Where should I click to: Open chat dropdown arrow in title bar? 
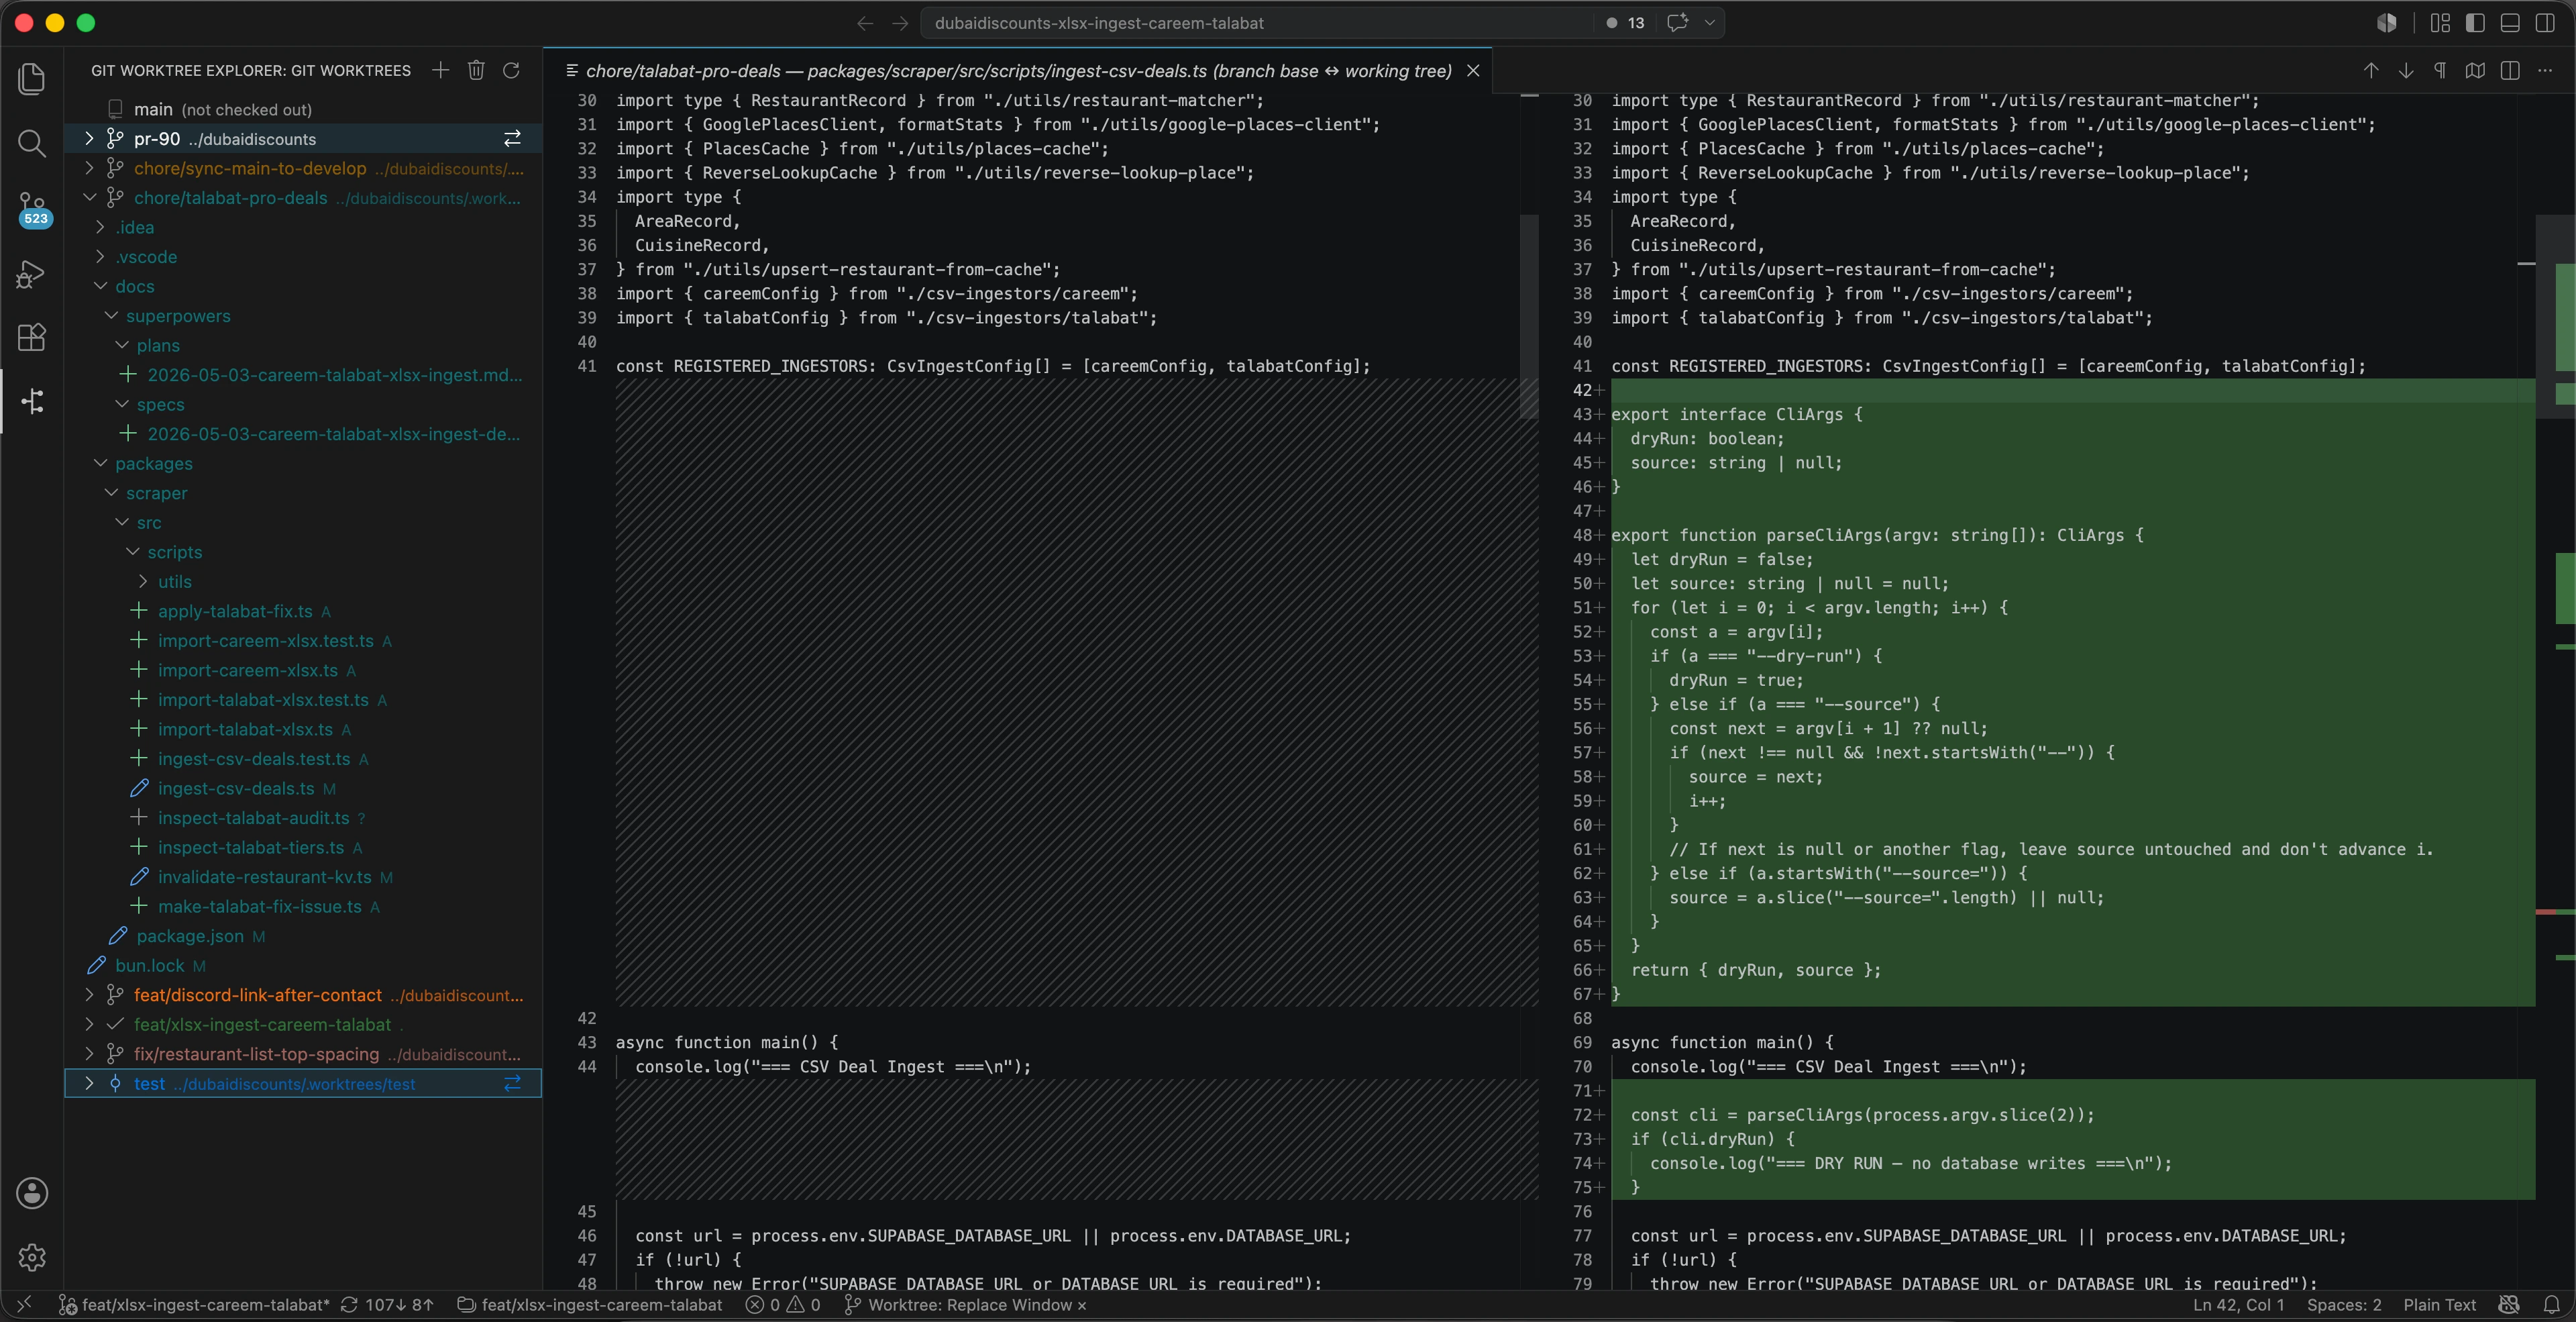(x=1710, y=23)
